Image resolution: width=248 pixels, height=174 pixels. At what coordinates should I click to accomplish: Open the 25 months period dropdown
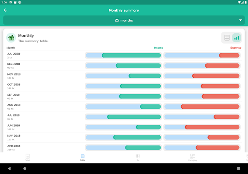coord(124,20)
